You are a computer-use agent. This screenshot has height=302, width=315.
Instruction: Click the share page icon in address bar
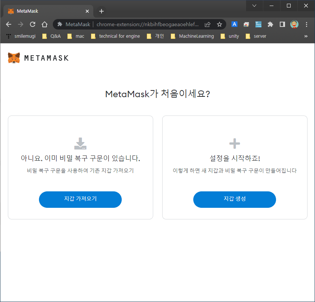[x=208, y=24]
